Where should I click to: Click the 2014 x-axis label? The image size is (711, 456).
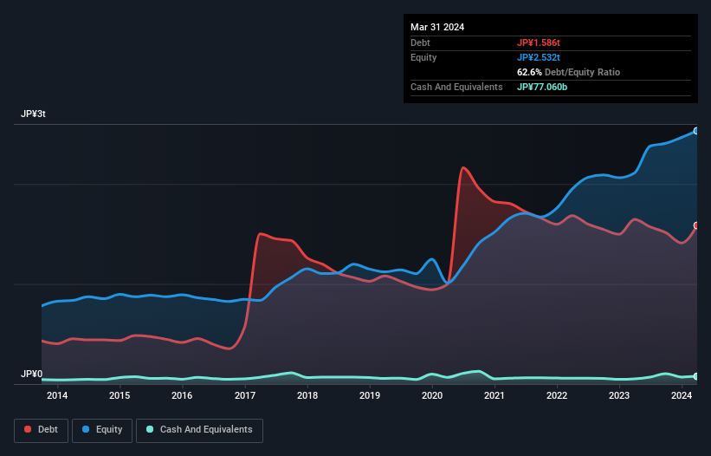coord(57,395)
